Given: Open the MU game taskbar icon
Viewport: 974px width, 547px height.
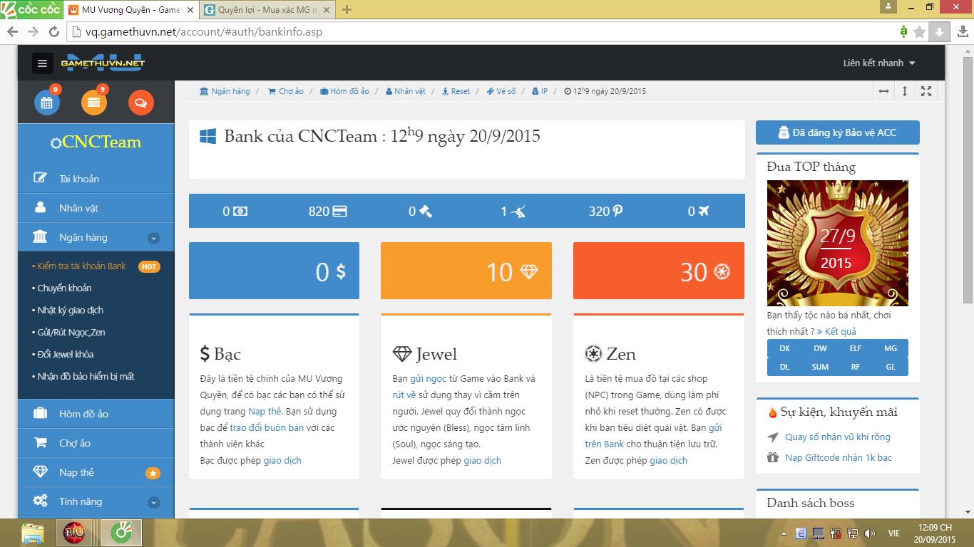Looking at the screenshot, I should click(x=74, y=533).
